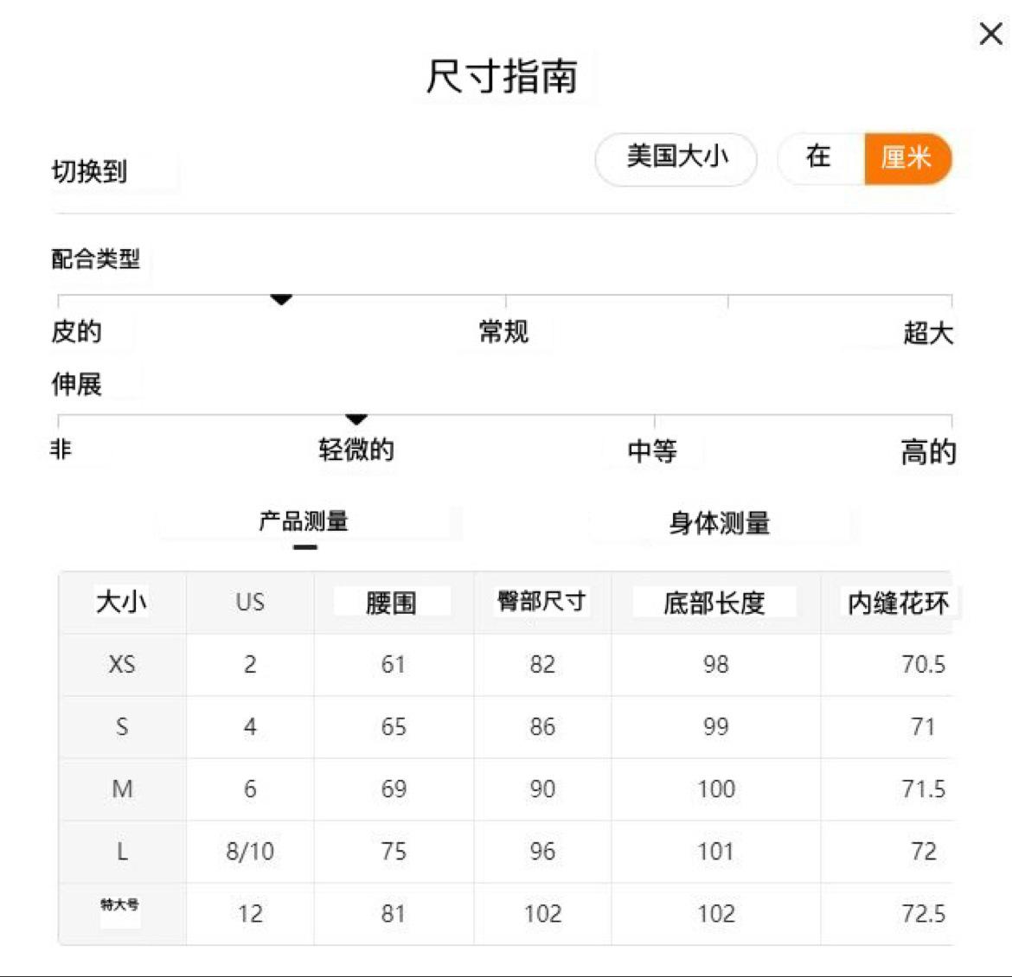
Task: Click the 底部长度 column header
Action: tap(714, 602)
